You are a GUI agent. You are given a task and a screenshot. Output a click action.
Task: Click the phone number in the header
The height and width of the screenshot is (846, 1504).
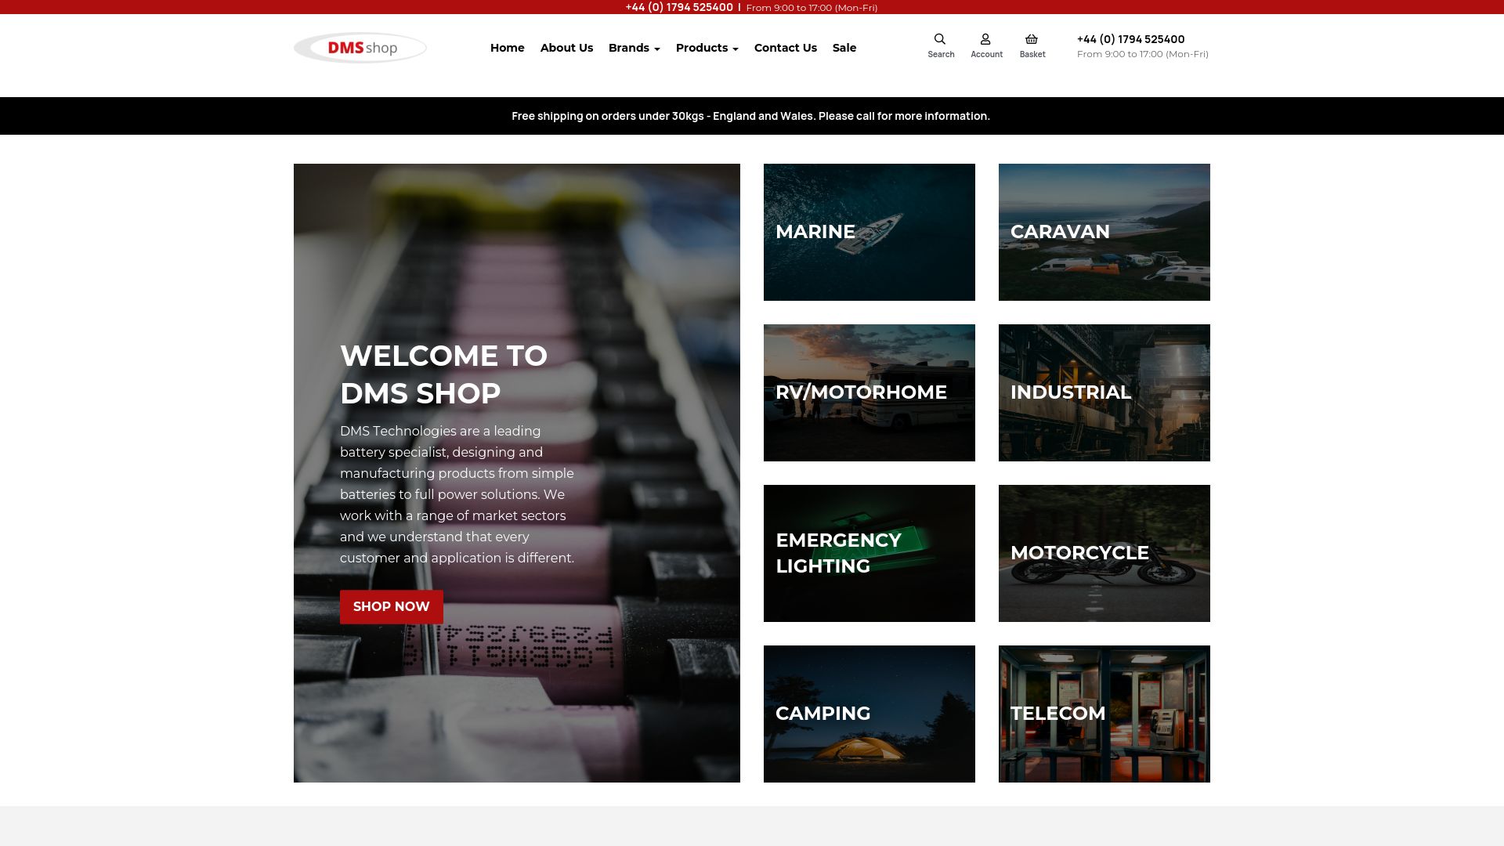[1130, 39]
